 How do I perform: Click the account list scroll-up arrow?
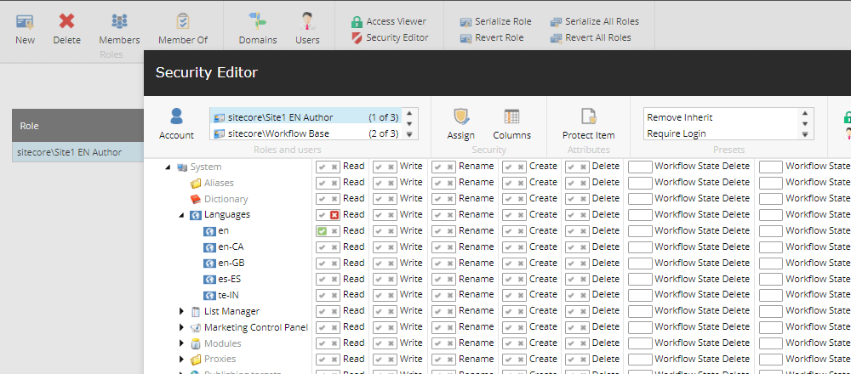coord(410,113)
